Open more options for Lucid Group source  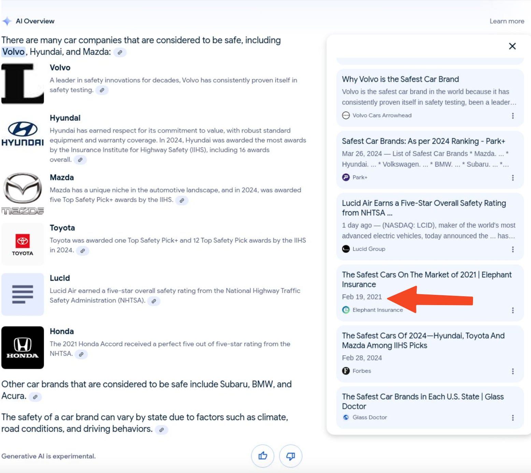pyautogui.click(x=513, y=249)
